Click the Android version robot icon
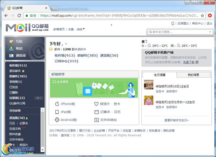The height and width of the screenshot is (157, 216). click(x=57, y=120)
